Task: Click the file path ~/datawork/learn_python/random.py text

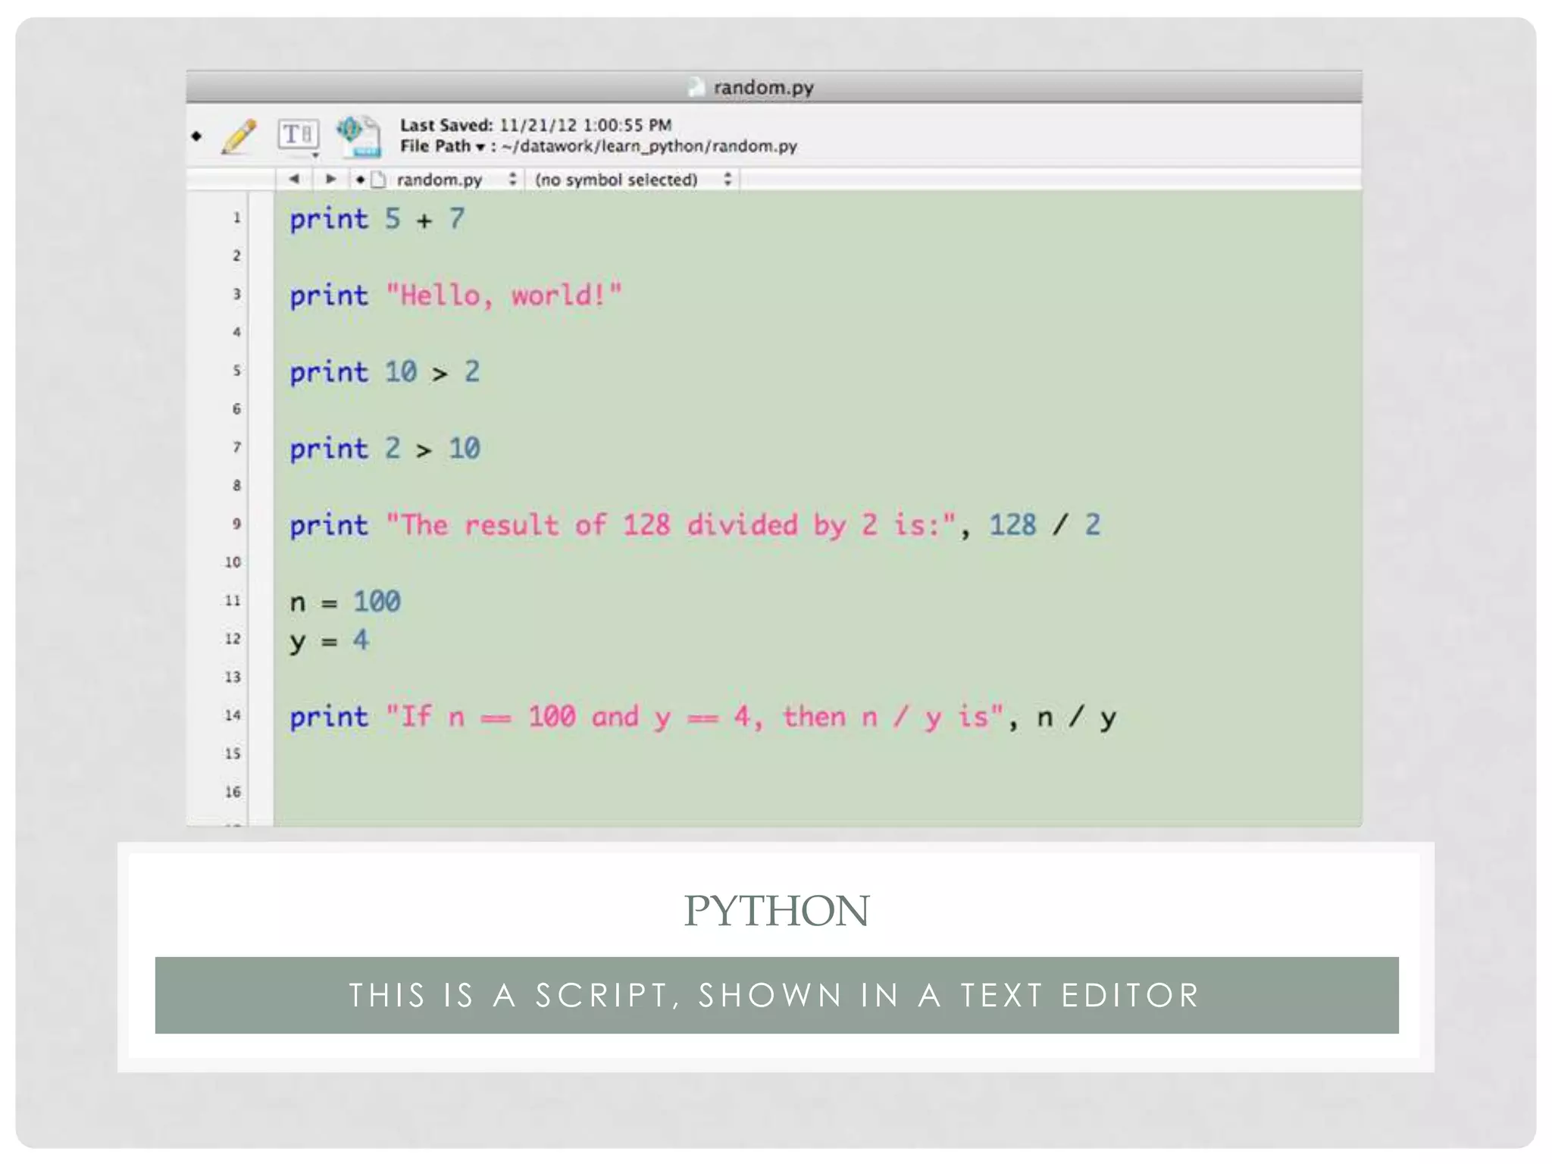Action: click(649, 146)
